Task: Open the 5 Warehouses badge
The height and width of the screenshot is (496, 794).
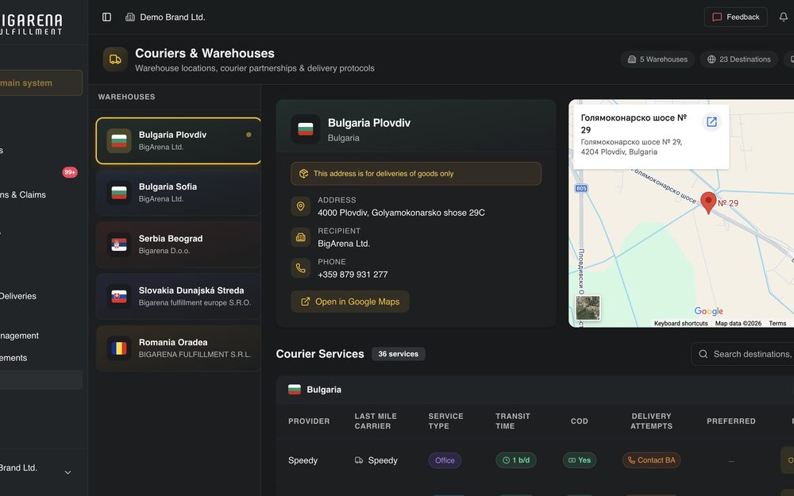Action: [x=657, y=60]
